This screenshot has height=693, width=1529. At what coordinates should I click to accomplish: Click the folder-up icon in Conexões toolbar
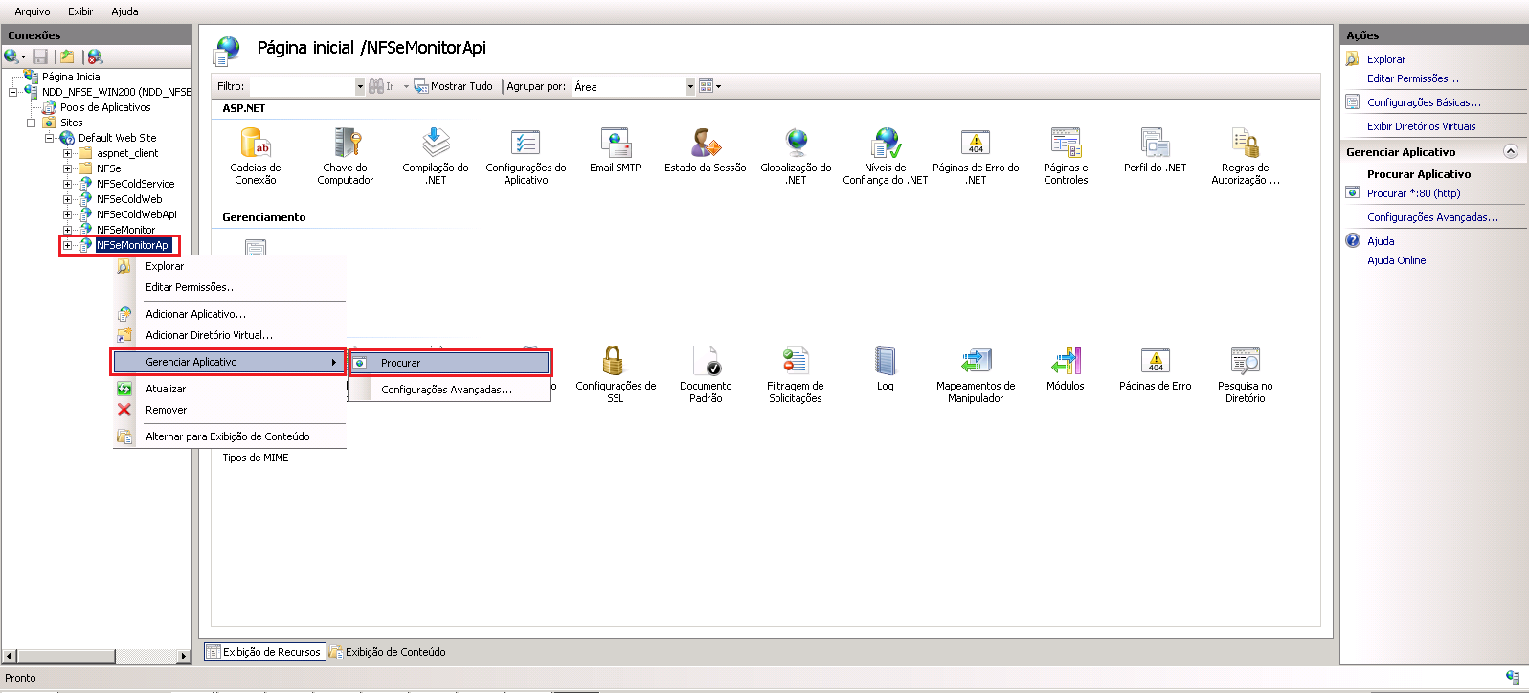67,56
